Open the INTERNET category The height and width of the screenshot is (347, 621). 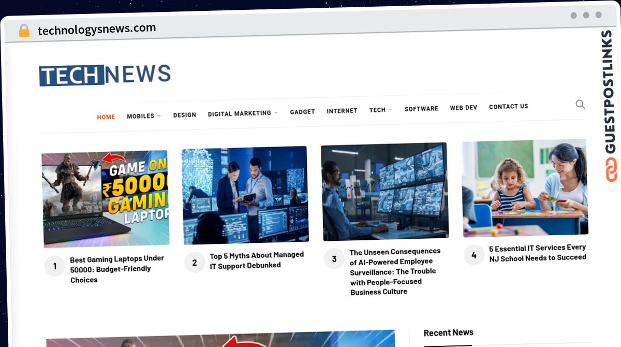tap(342, 111)
